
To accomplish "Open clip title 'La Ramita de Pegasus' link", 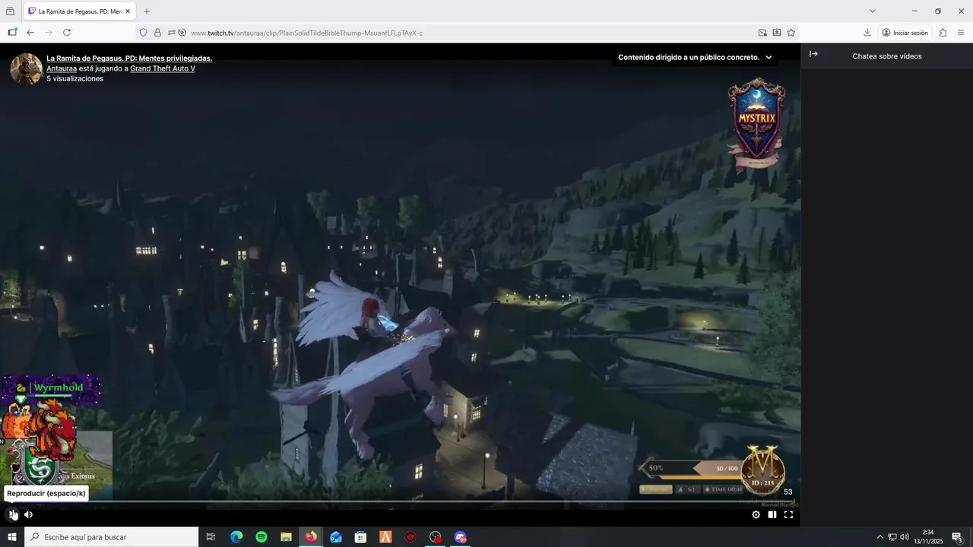I will coord(129,58).
